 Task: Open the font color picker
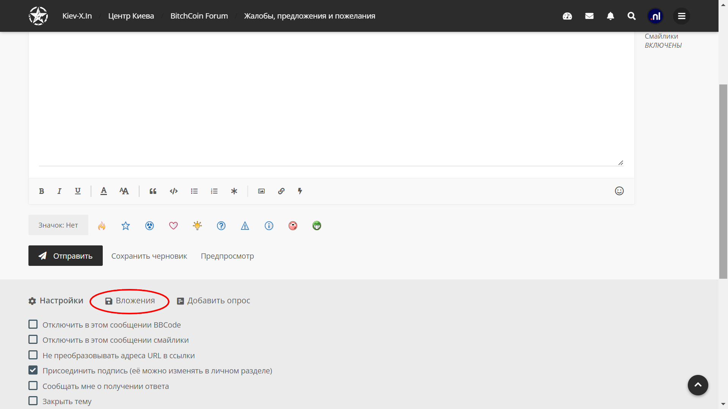(x=104, y=191)
